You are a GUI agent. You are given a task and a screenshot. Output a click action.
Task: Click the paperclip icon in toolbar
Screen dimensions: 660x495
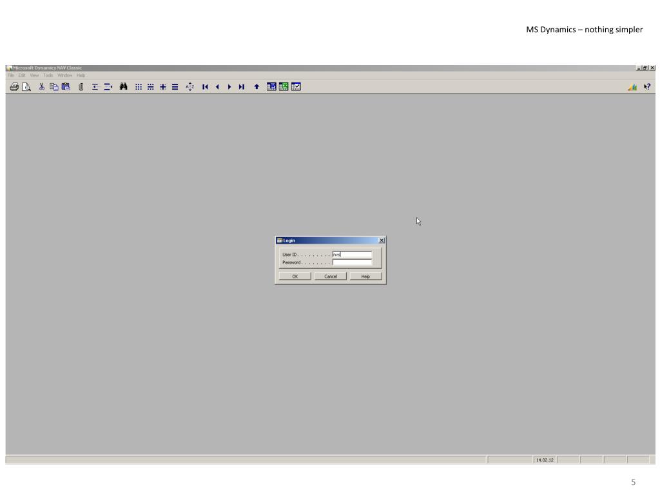click(81, 86)
